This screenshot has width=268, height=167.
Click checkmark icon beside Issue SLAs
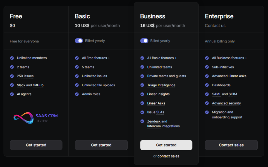142,112
